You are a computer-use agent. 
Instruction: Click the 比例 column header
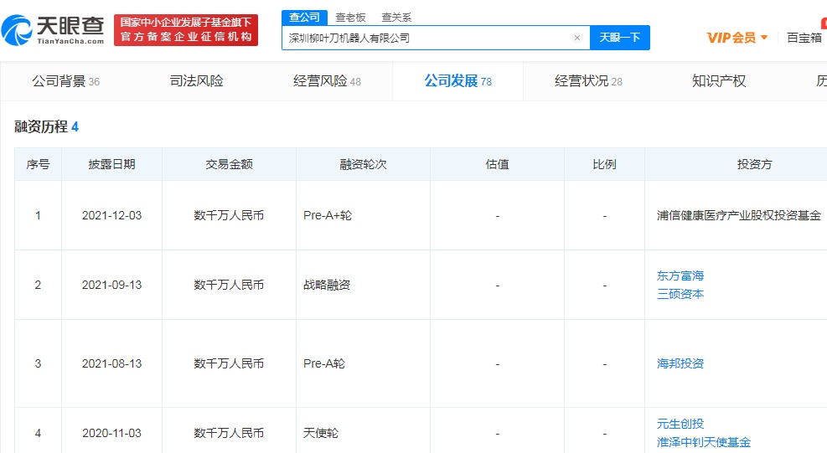tap(604, 164)
